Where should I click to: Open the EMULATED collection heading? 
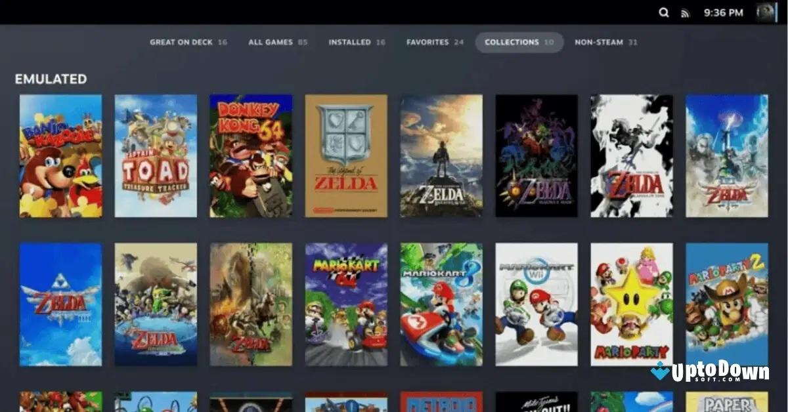[x=51, y=79]
